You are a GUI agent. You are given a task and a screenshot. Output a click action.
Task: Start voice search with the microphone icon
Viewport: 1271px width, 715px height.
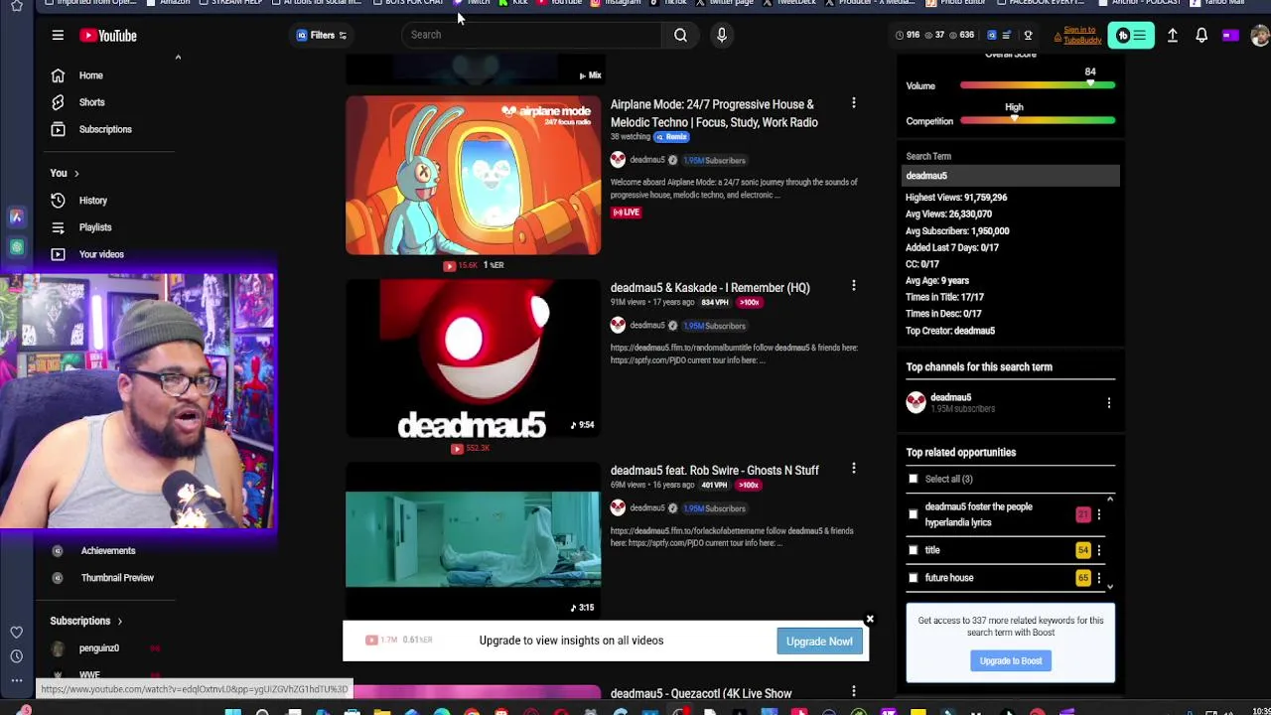[x=722, y=35]
